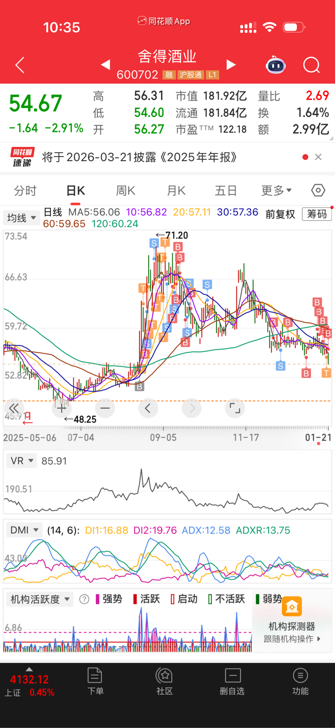Open chart settings hexagon icon

318,191
